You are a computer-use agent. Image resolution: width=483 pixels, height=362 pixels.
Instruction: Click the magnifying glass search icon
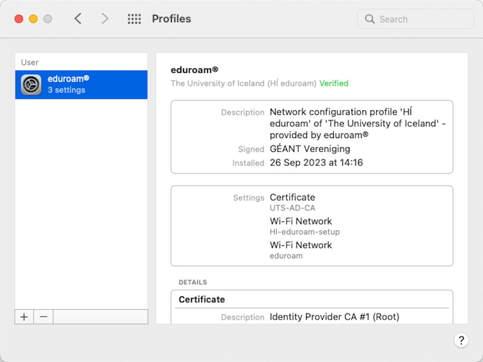coord(370,19)
